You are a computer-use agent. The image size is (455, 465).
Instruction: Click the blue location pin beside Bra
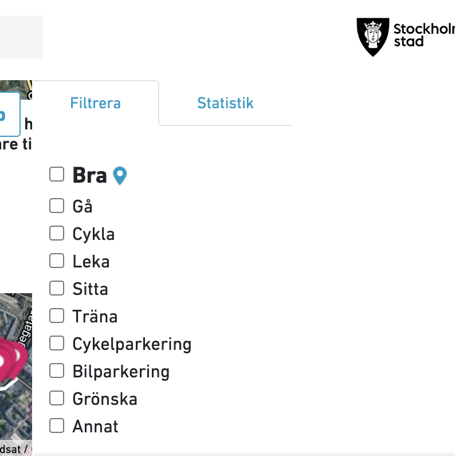tap(119, 175)
